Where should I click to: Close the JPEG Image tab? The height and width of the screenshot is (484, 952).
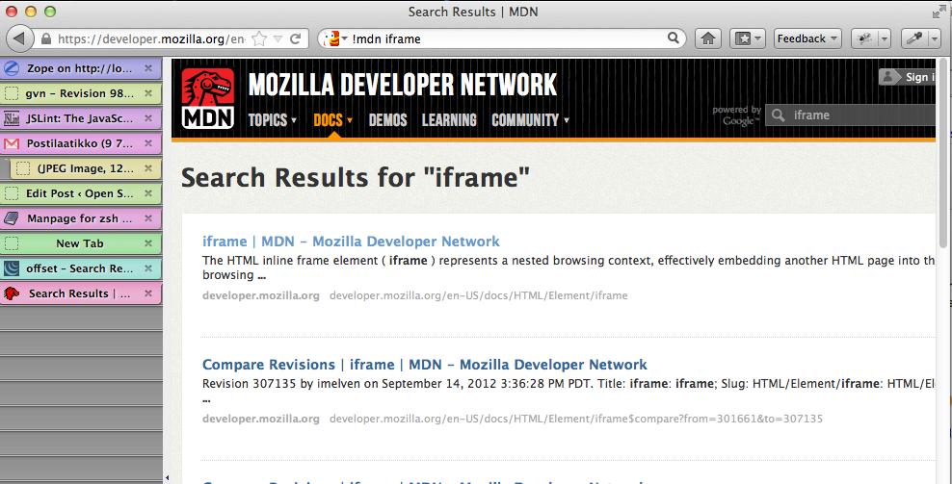pyautogui.click(x=148, y=168)
